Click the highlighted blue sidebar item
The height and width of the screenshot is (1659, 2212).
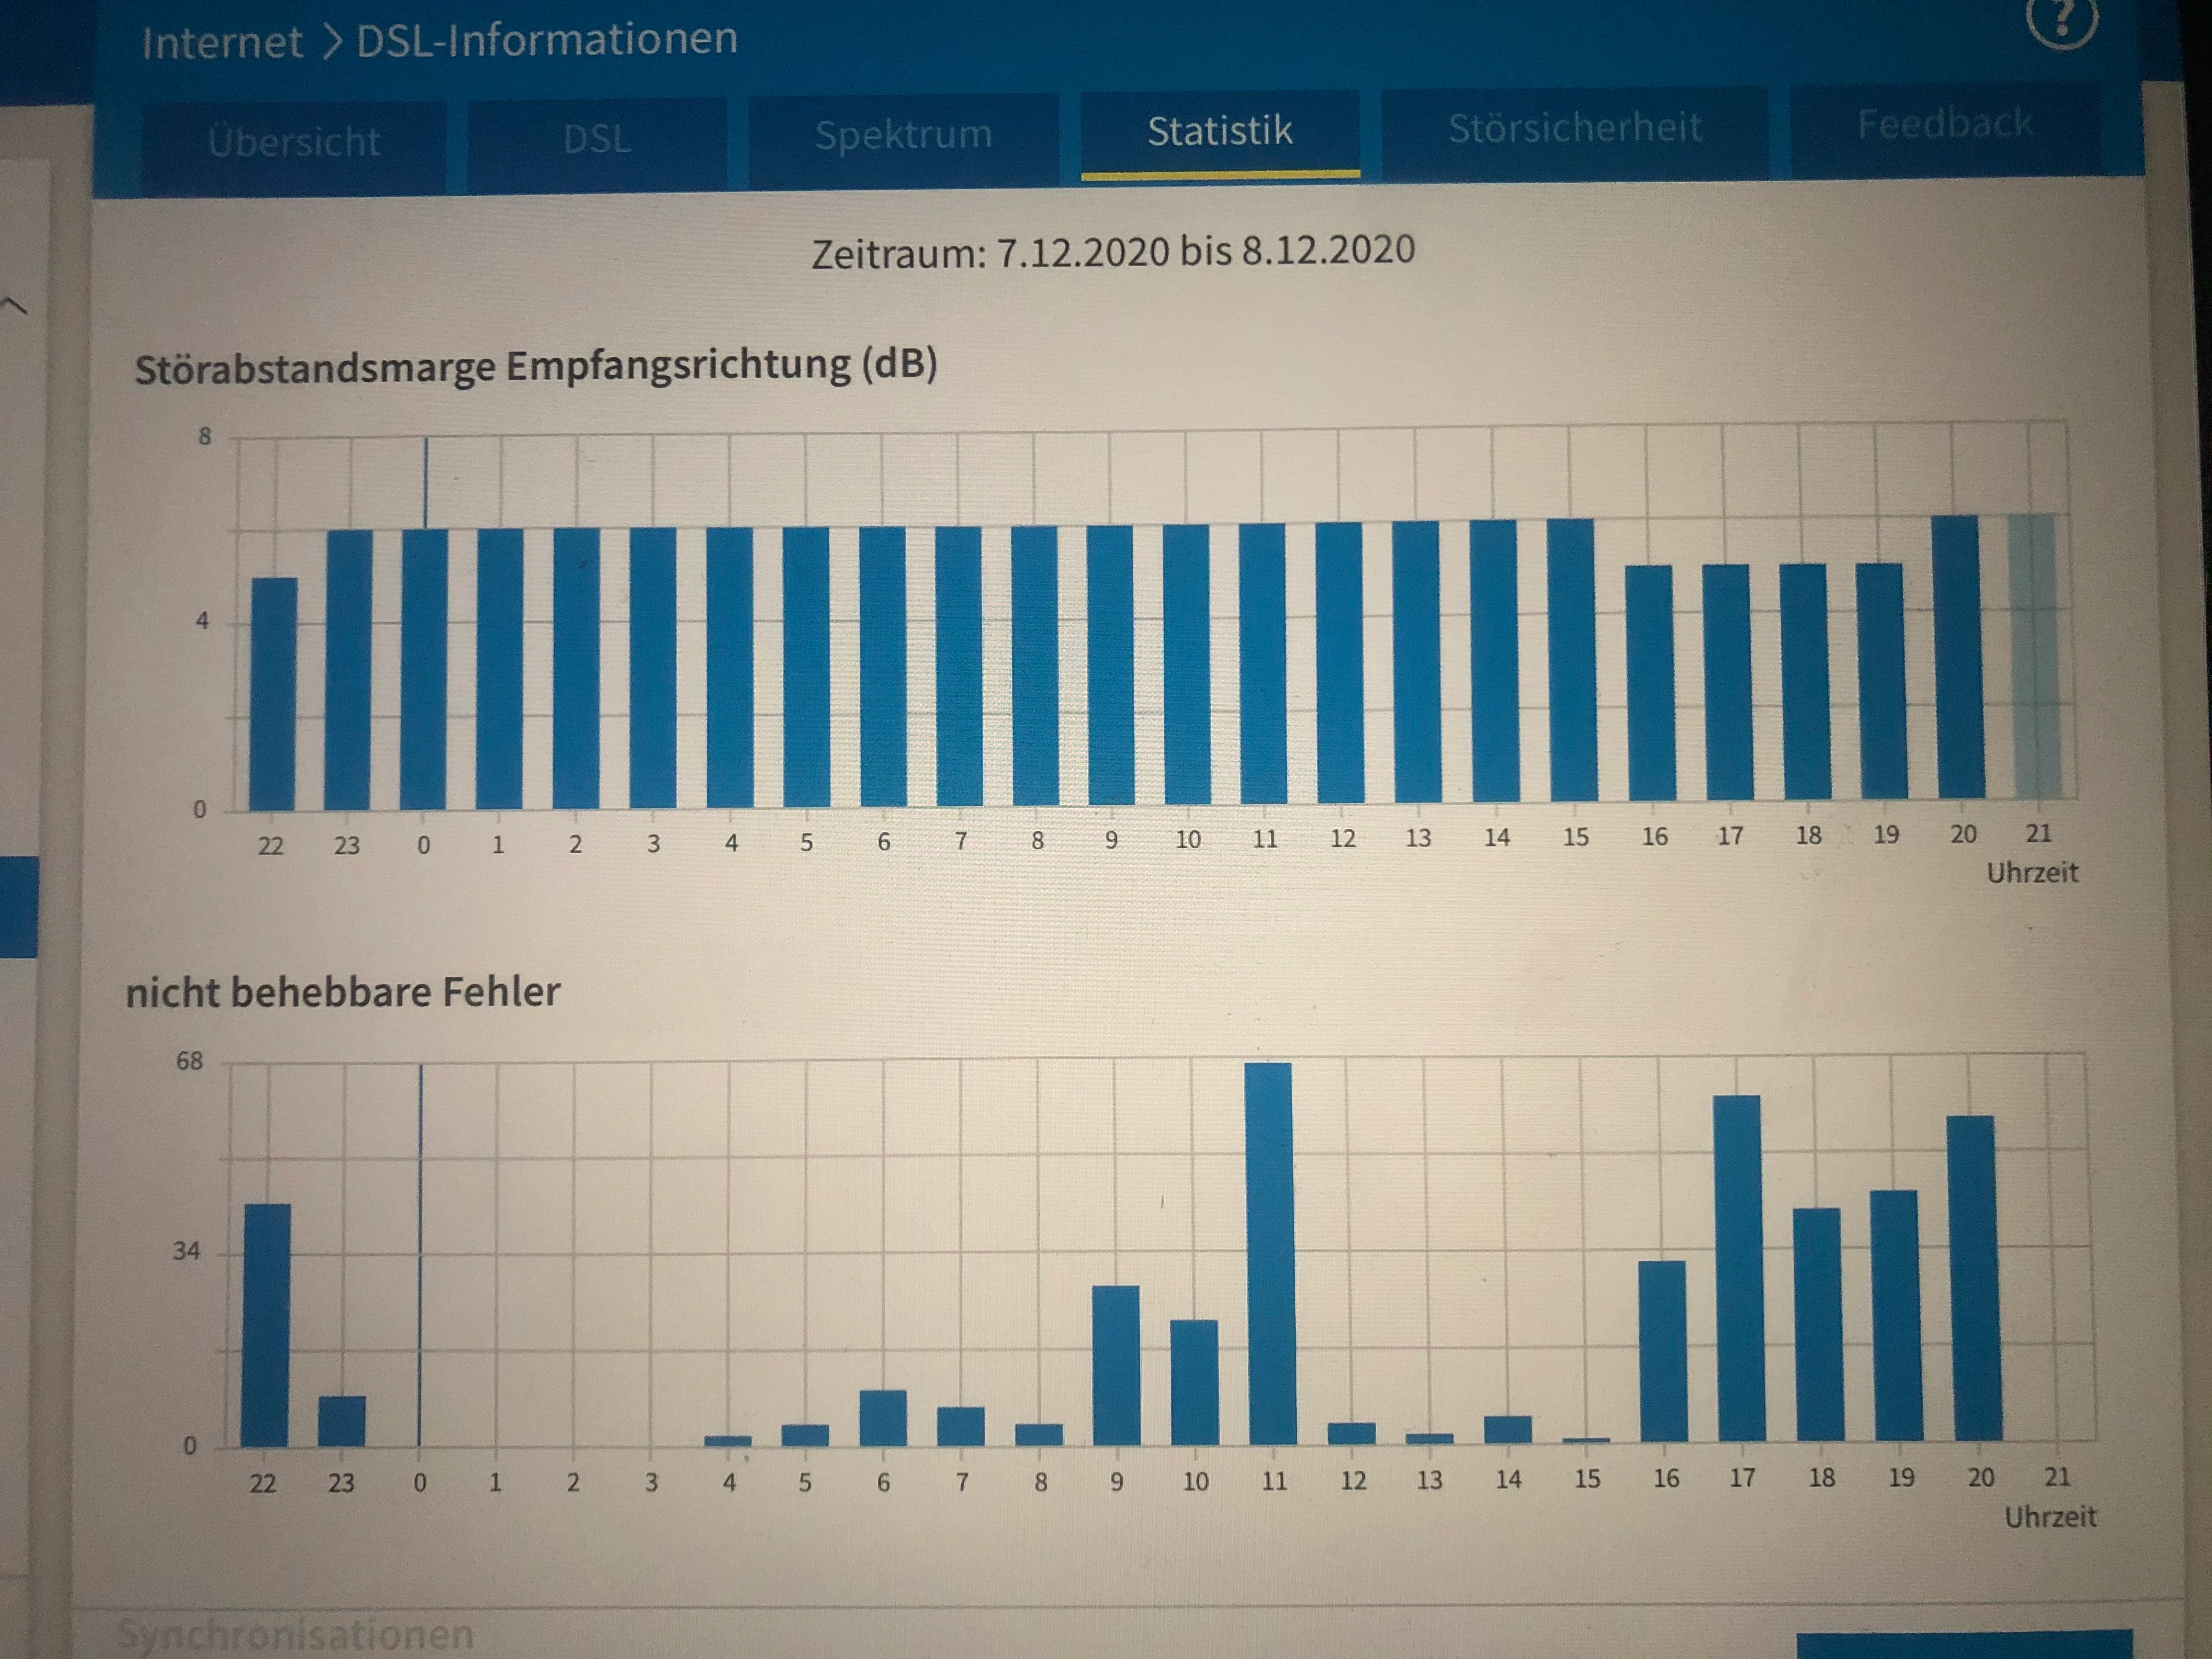(x=18, y=906)
